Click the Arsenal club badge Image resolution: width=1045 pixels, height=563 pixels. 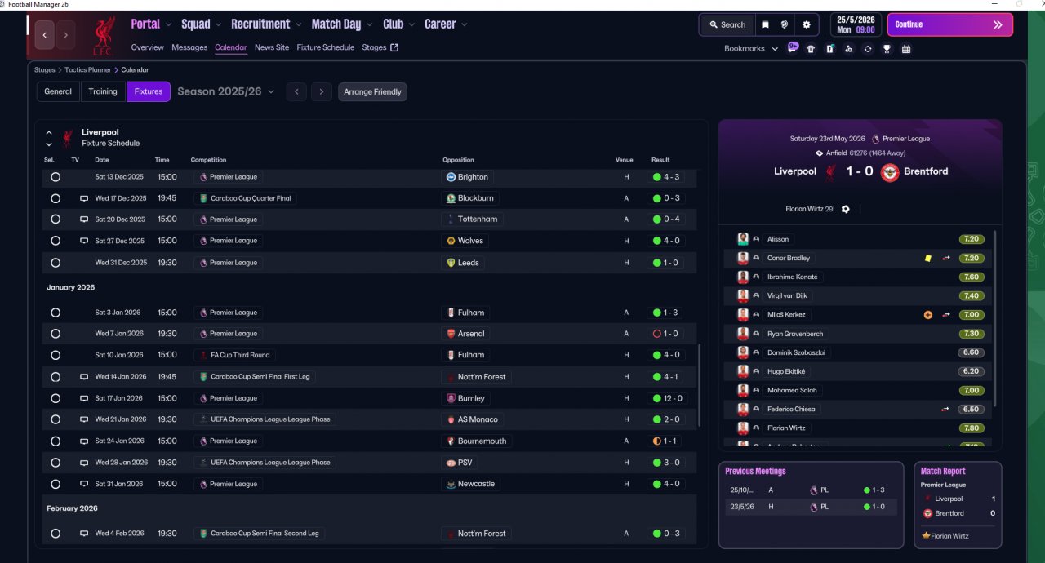point(451,334)
